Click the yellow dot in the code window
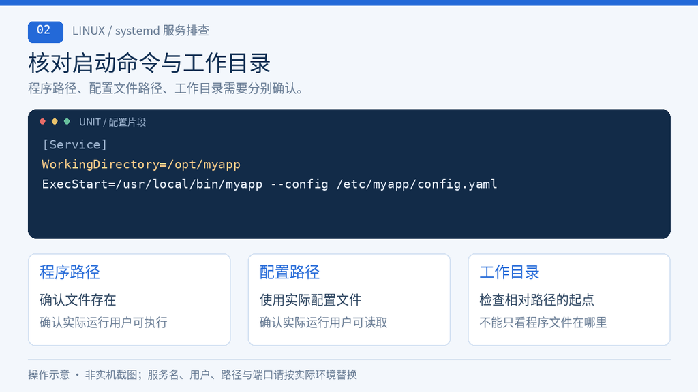The height and width of the screenshot is (392, 698). pos(55,121)
